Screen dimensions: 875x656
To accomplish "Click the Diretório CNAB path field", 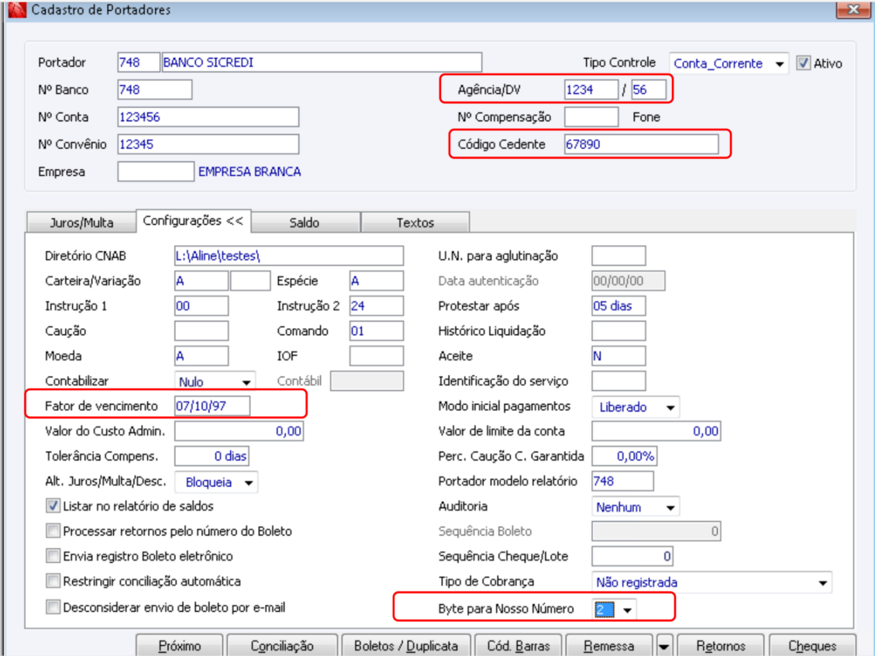I will tap(288, 256).
